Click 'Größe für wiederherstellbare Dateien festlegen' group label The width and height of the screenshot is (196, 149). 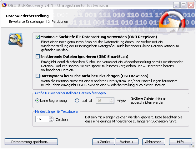[x=70, y=93]
